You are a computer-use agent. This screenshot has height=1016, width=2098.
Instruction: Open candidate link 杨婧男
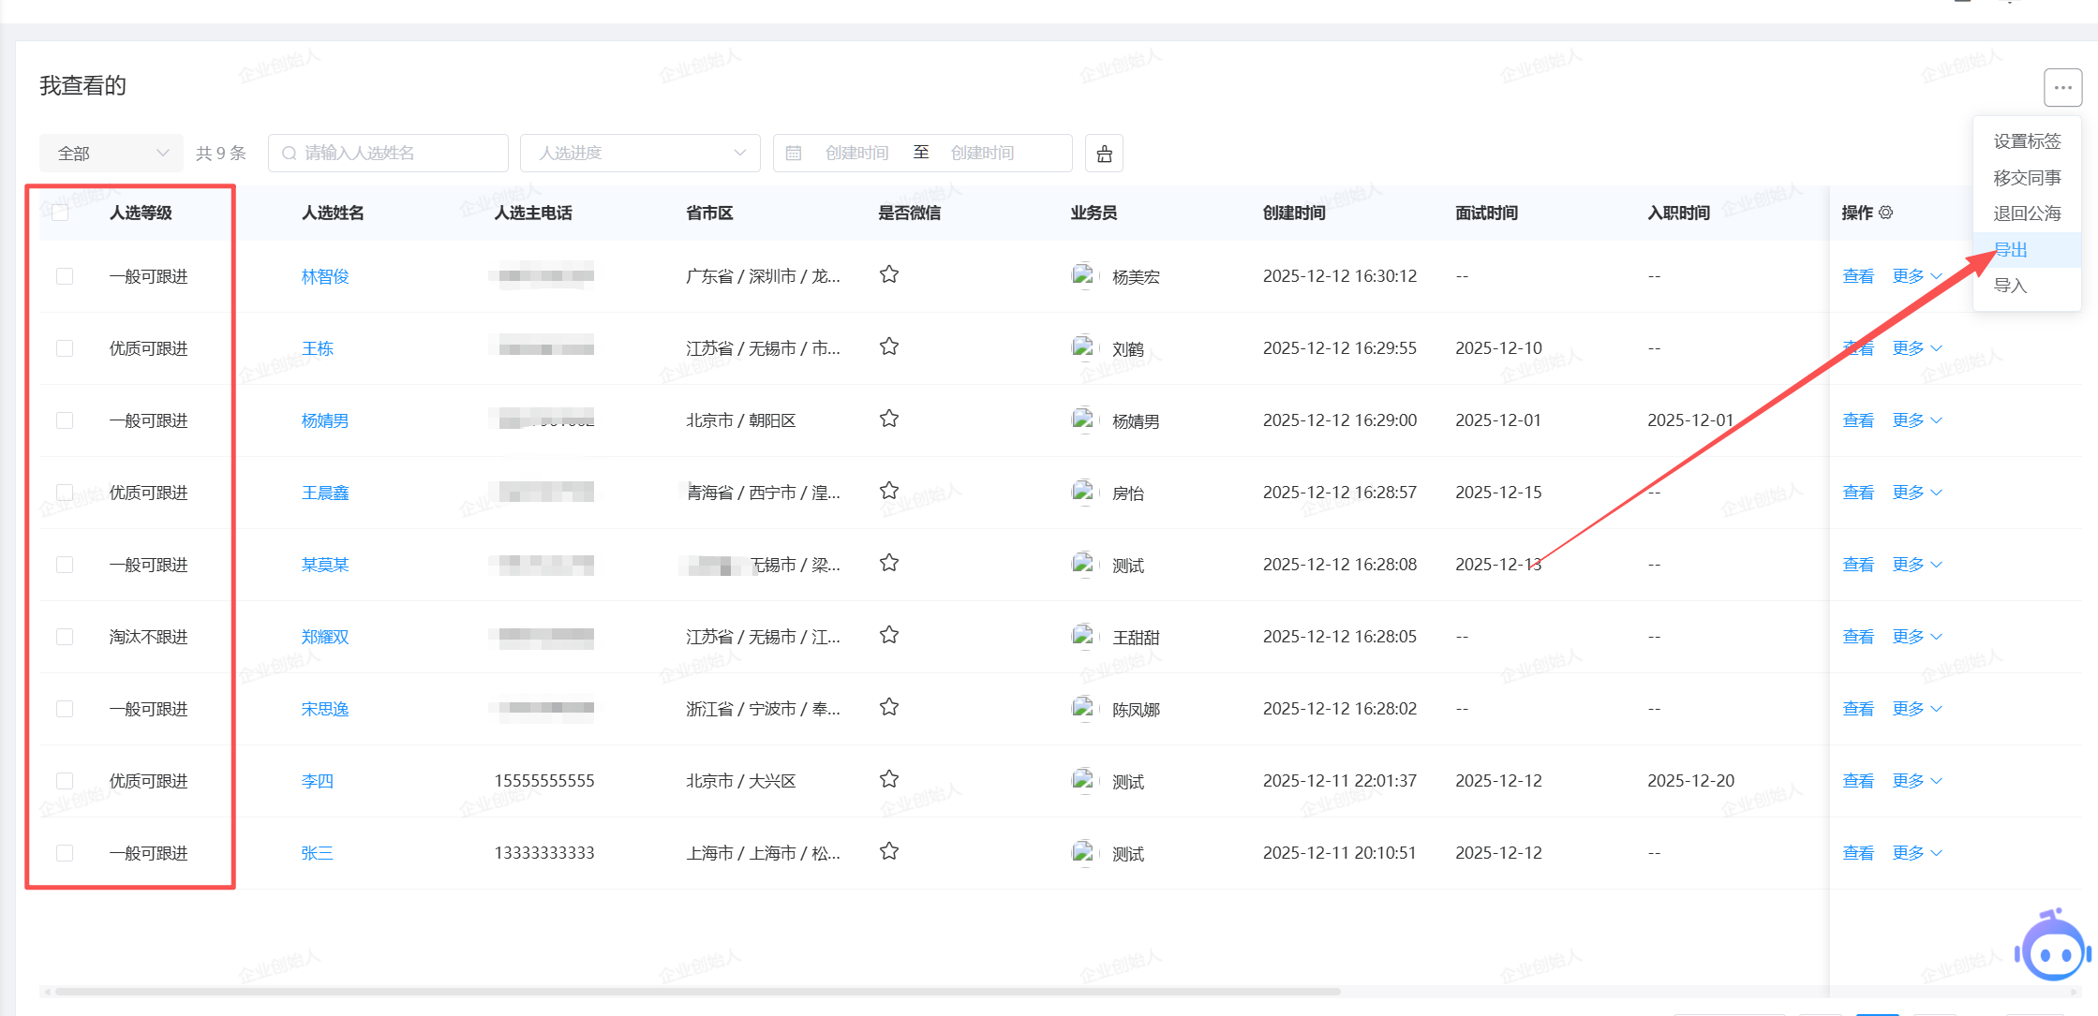[324, 420]
